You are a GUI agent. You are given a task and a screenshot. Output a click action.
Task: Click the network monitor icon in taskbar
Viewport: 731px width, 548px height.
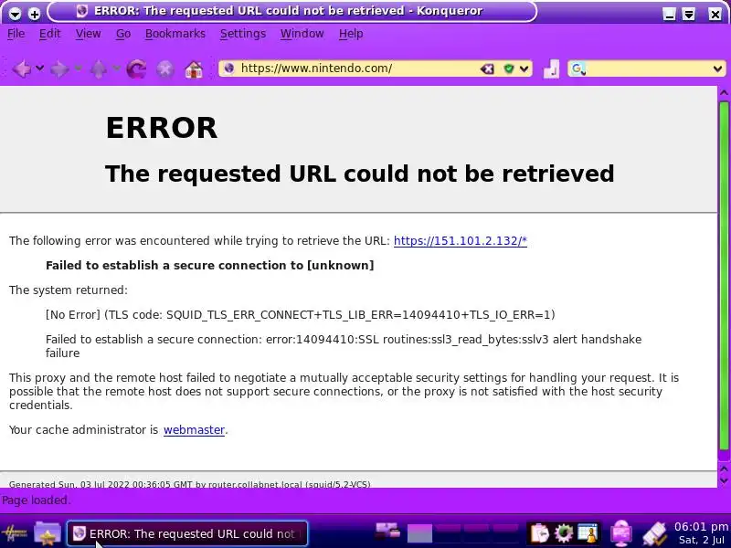(621, 533)
